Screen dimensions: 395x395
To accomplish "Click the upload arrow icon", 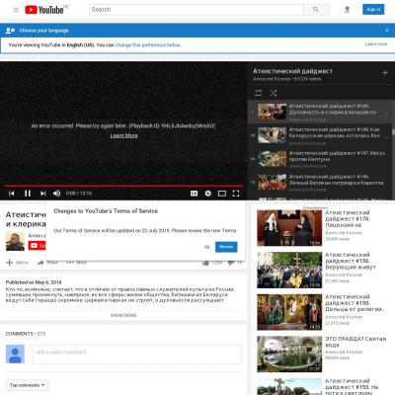I will (347, 10).
